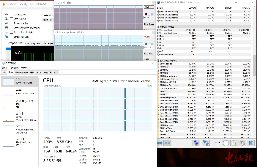
Task: Open the Voltages tab in AIDA64
Action: tap(48, 43)
